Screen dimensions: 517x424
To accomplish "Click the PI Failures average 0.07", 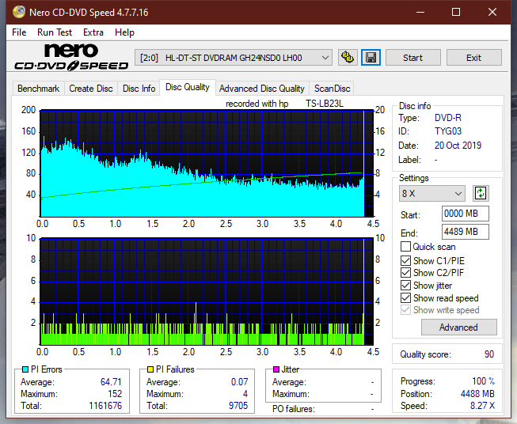I will point(239,382).
